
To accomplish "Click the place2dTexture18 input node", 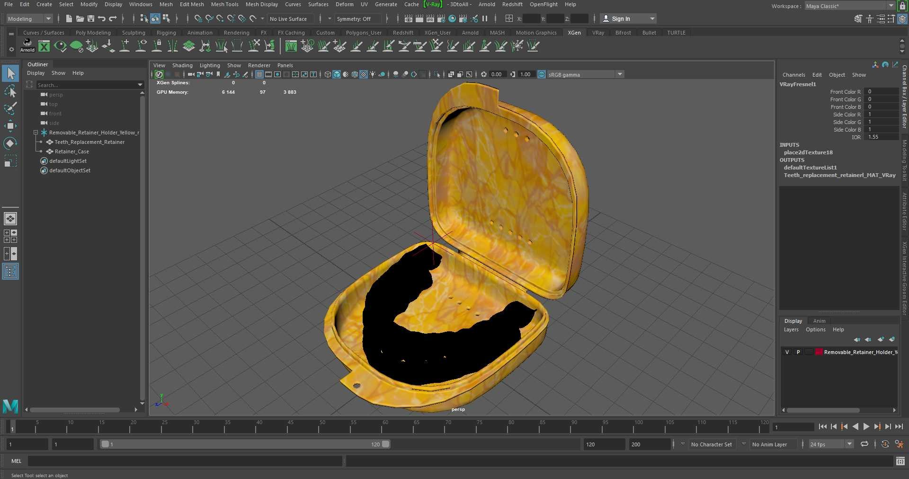I will tap(808, 152).
